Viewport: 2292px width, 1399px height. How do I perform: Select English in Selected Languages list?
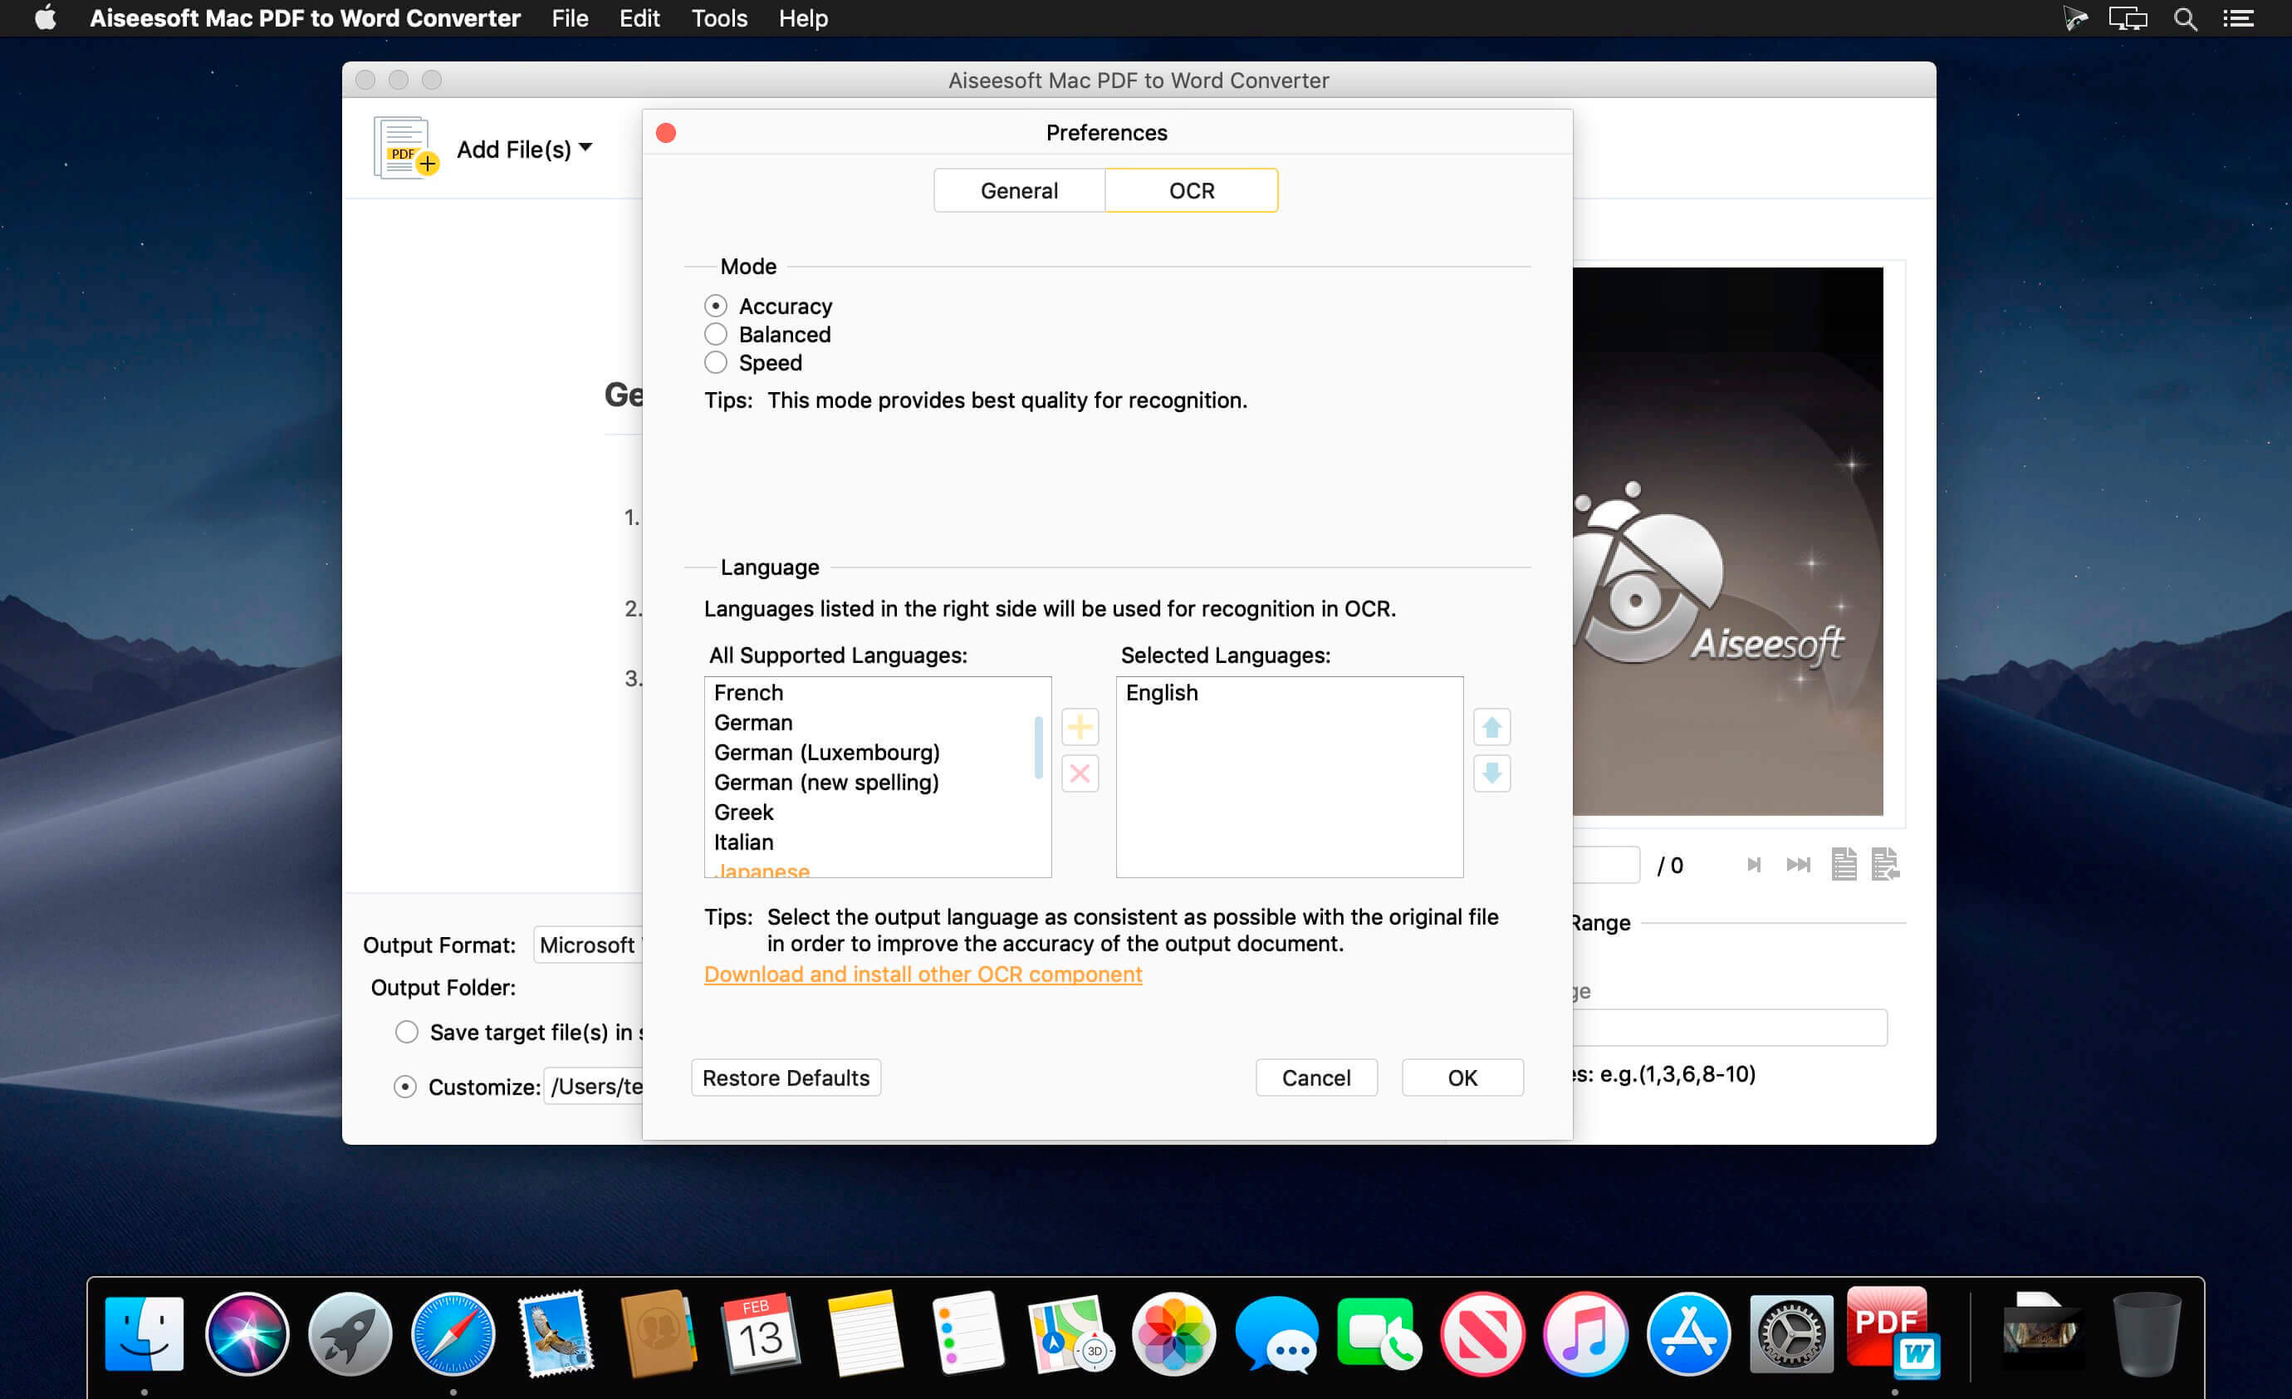click(x=1288, y=693)
